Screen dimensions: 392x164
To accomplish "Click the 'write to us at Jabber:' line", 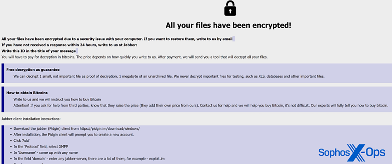I will point(69,45).
